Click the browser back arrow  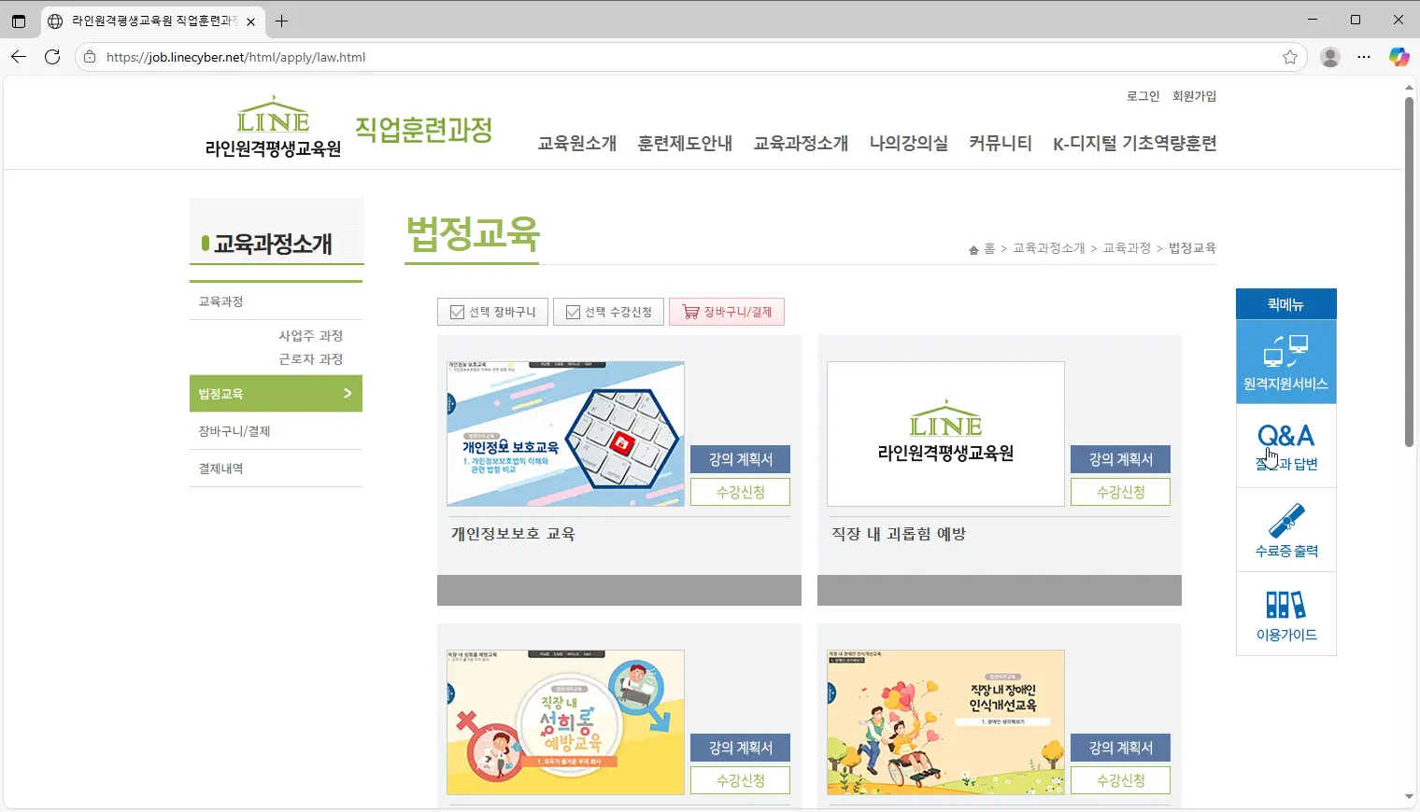coord(18,57)
